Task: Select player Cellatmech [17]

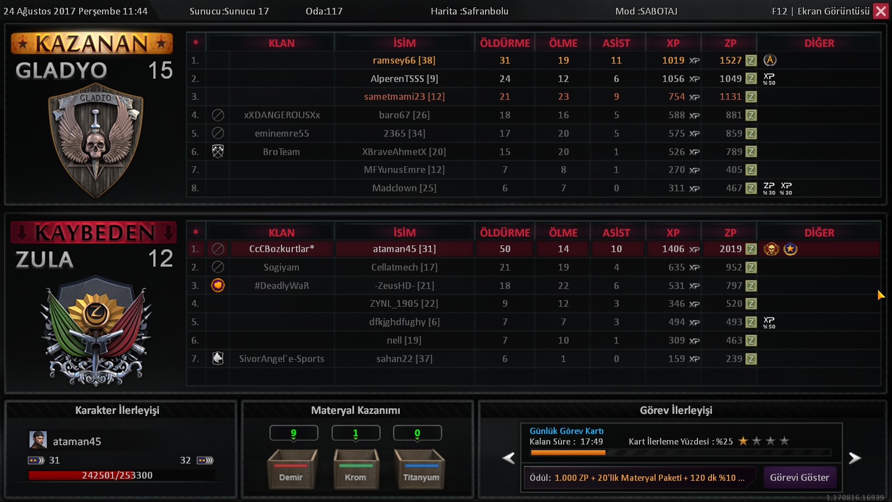Action: (404, 267)
